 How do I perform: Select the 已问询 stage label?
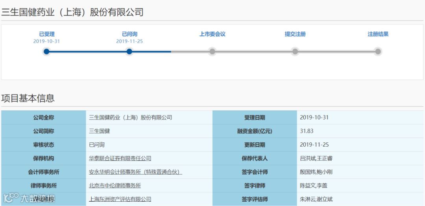[x=129, y=34]
